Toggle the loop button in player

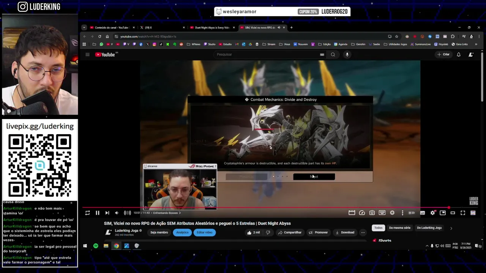tap(87, 213)
